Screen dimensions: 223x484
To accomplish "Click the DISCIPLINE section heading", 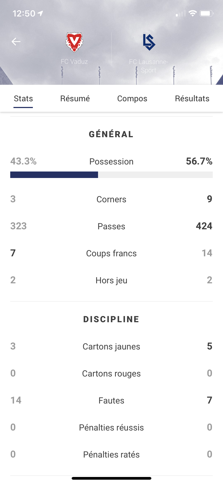I will (x=111, y=319).
